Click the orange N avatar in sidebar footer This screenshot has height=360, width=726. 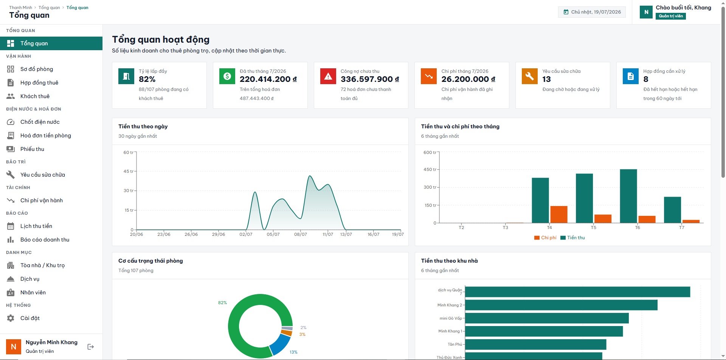(14, 347)
